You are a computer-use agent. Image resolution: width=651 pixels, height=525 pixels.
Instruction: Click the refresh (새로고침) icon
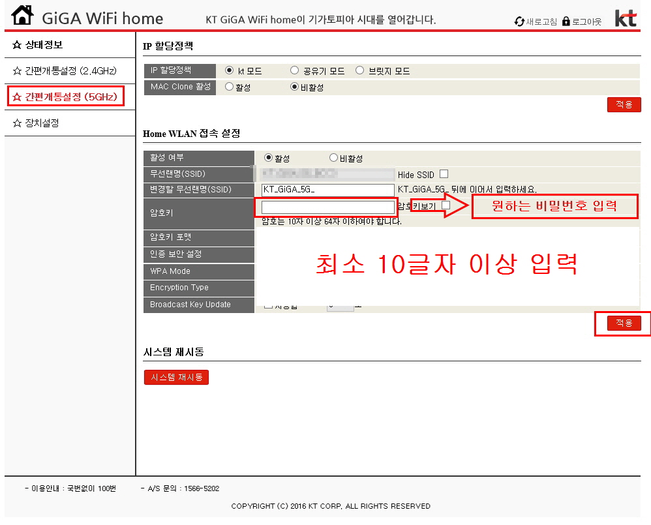pos(519,22)
